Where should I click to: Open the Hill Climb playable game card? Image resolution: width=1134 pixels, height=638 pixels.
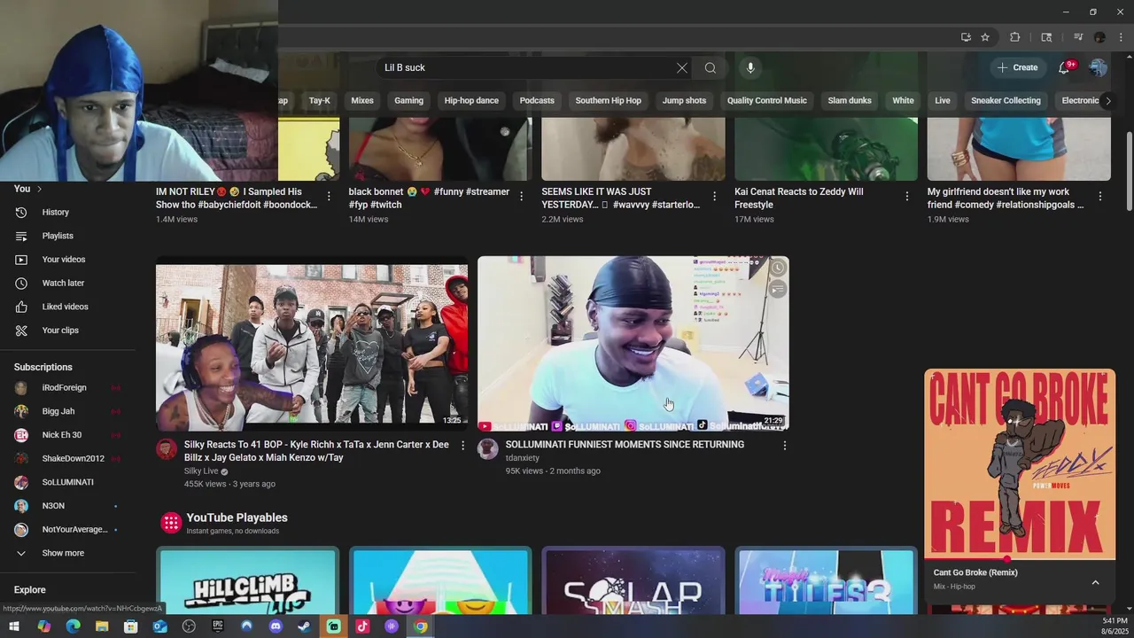[x=247, y=581]
